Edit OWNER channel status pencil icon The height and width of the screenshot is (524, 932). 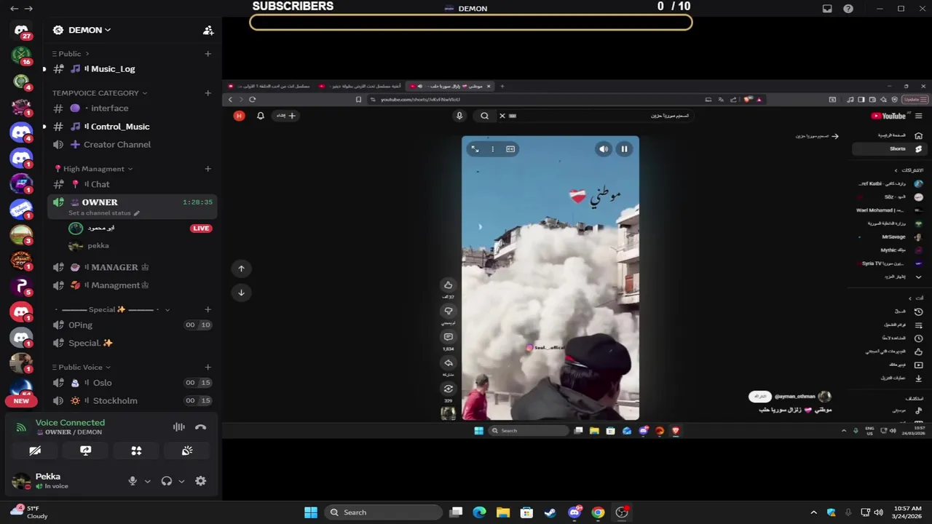click(x=136, y=213)
